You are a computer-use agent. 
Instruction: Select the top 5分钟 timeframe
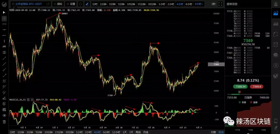point(121,4)
